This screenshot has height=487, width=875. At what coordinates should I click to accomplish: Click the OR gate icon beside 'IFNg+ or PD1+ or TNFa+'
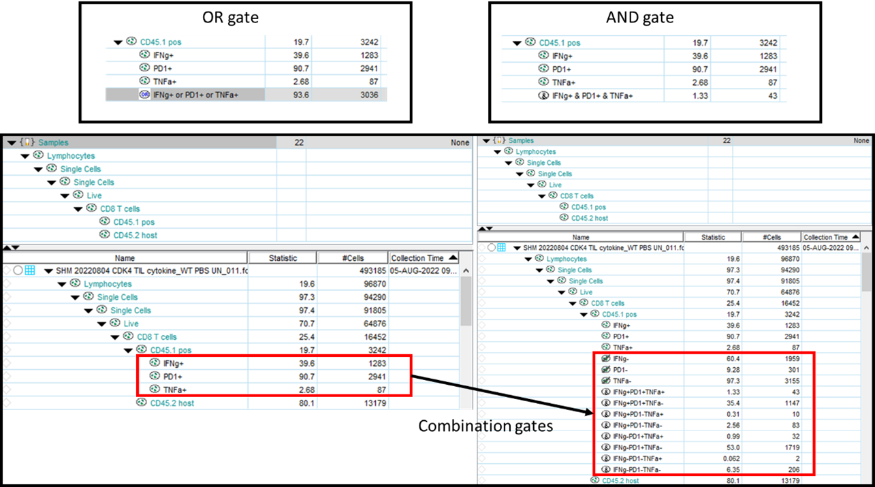click(x=144, y=95)
